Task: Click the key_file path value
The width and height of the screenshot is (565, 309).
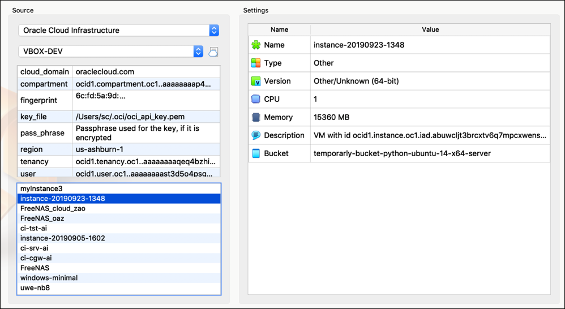Action: point(146,117)
